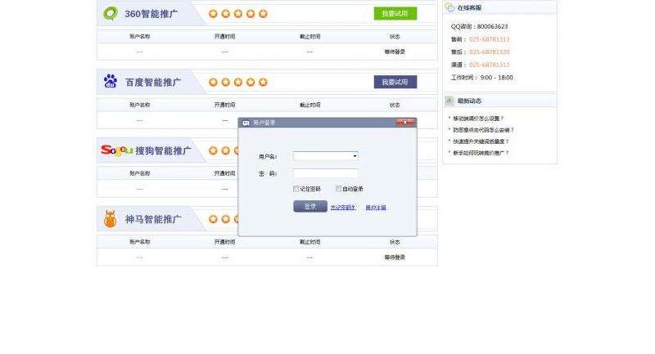Open the 用户注册 link

coord(376,208)
